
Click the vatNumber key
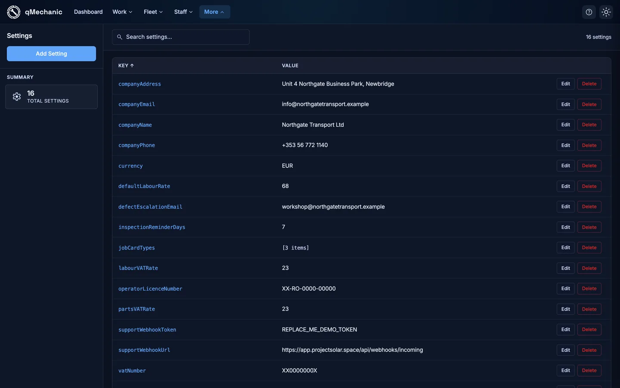[x=132, y=371]
